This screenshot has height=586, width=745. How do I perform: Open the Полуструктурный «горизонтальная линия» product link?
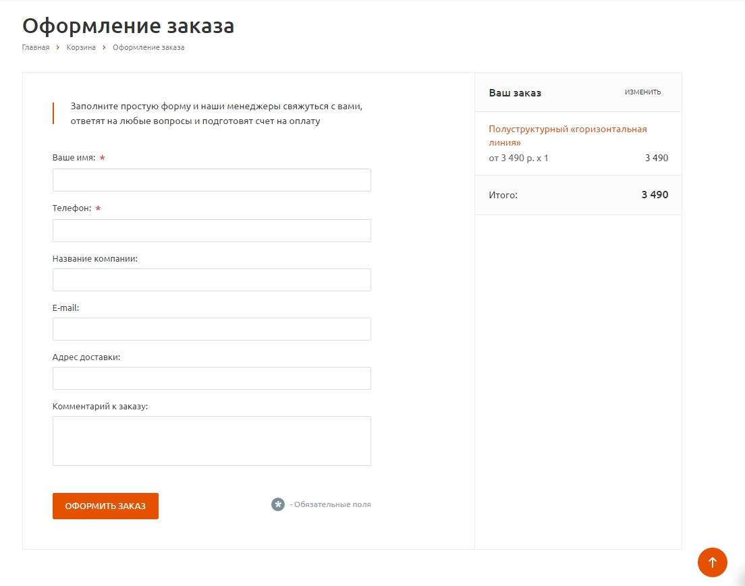coord(568,136)
